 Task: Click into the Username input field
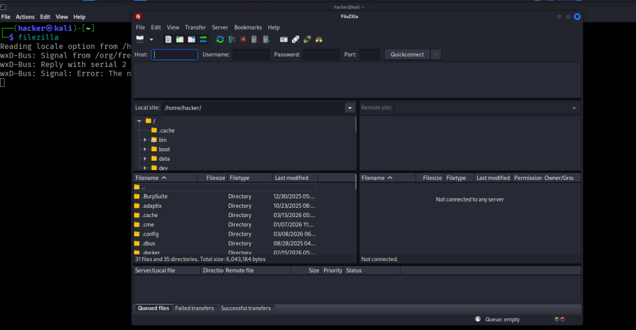pos(251,55)
